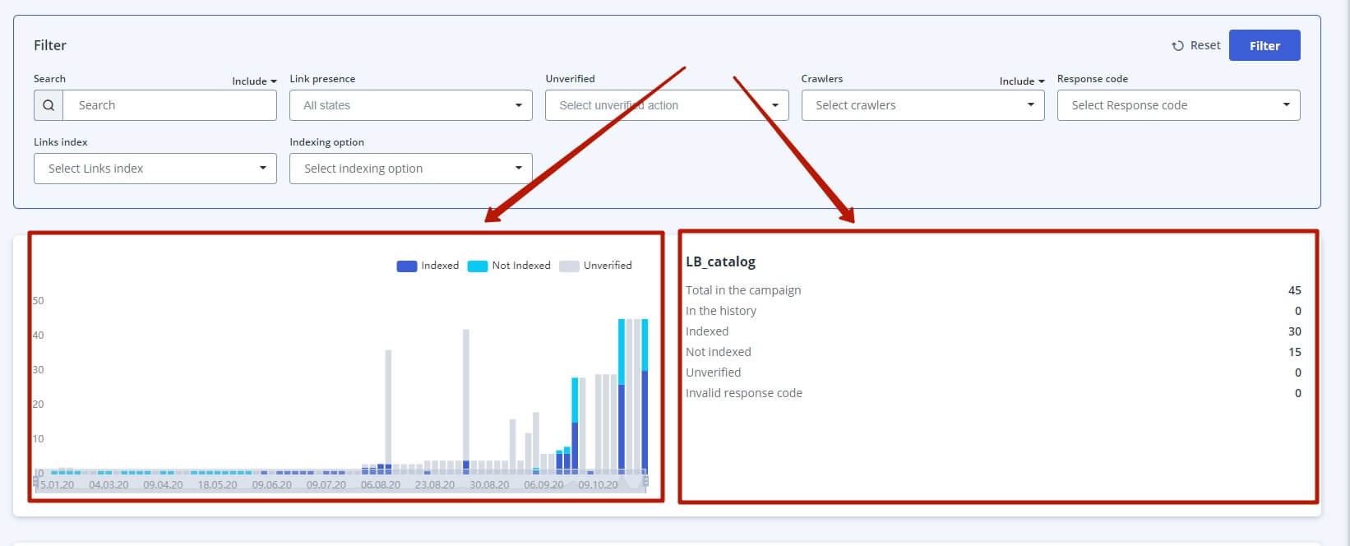
Task: Click the 'Link presence' field label
Action: pos(322,79)
